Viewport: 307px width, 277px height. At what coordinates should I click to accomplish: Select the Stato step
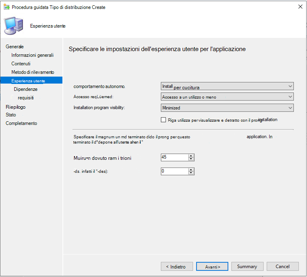point(11,115)
